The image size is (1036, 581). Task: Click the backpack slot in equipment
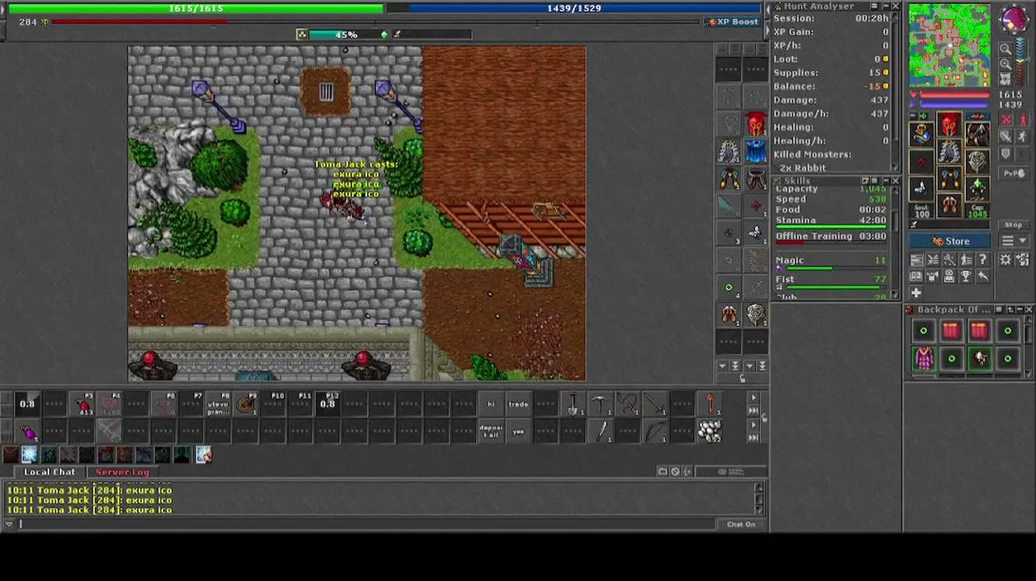(x=977, y=135)
